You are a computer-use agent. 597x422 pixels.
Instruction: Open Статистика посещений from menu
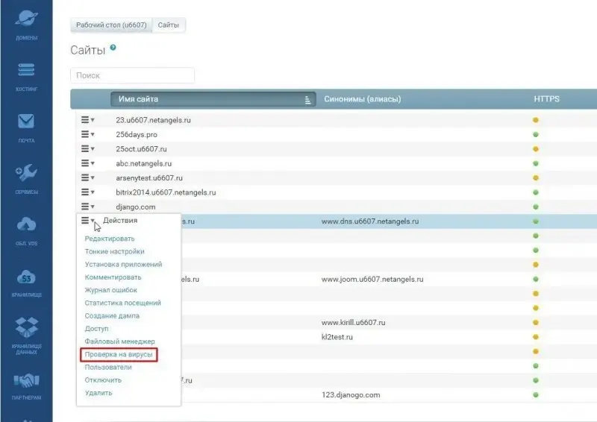[122, 303]
